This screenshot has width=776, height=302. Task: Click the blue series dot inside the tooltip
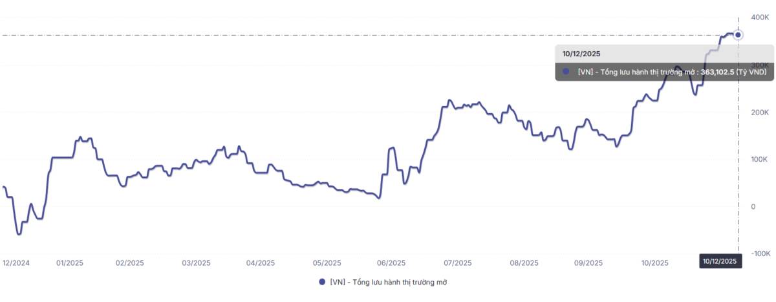click(x=566, y=72)
